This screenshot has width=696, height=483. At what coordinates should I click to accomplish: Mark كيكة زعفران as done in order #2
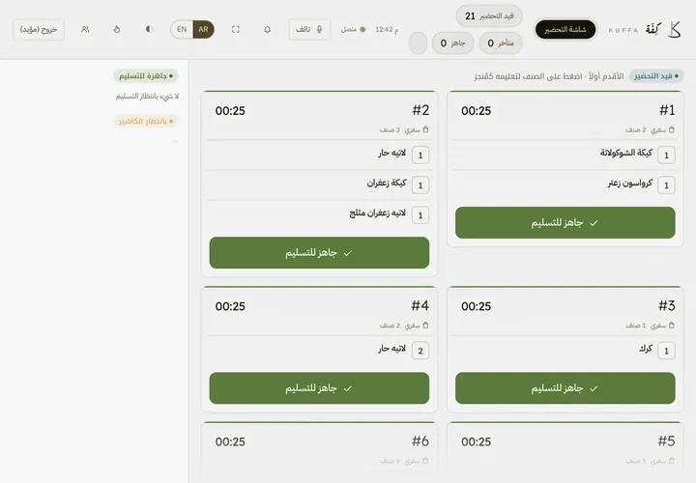tap(318, 185)
